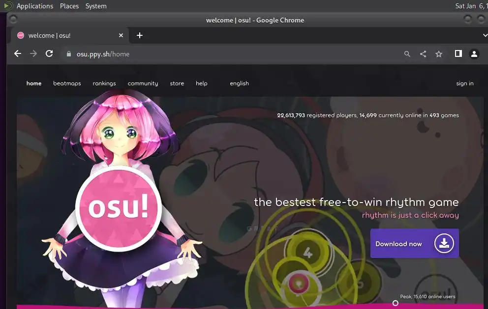Click the sign in link
This screenshot has width=488, height=309.
(465, 83)
